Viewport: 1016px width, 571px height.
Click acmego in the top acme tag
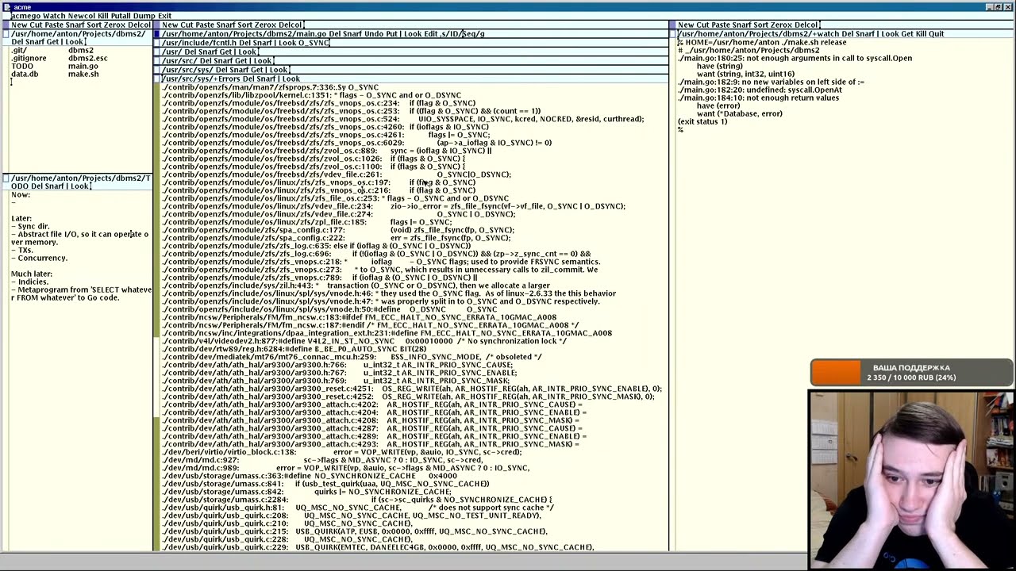25,16
